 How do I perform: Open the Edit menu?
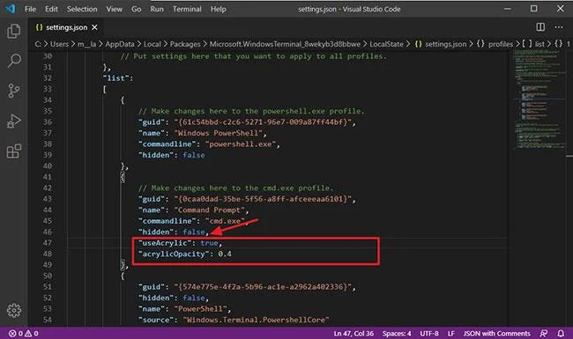point(51,9)
